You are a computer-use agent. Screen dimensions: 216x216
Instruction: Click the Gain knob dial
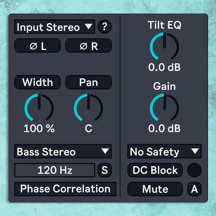pyautogui.click(x=164, y=108)
